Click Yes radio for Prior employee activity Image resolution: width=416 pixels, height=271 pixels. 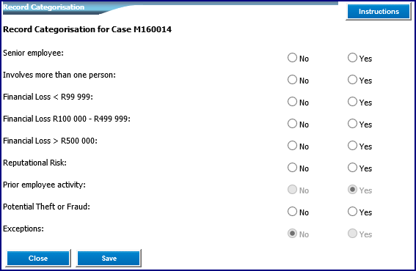click(x=352, y=190)
